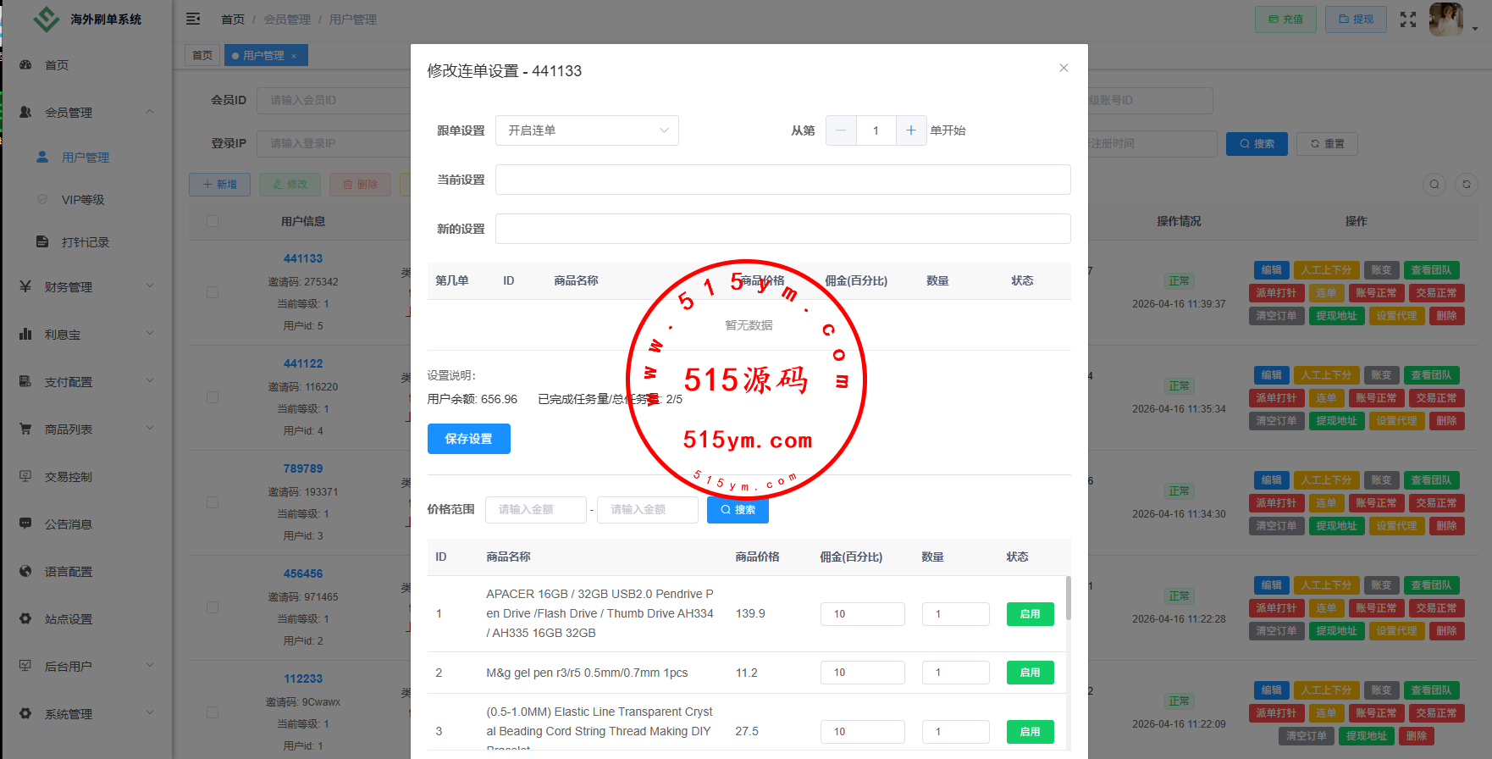Screen dimensions: 1492x759
Task: Tick the checkbox for user 441133
Action: coord(213,292)
